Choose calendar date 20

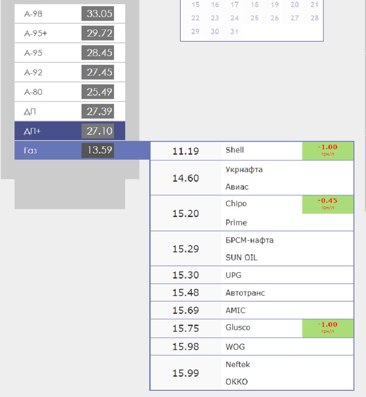tap(294, 5)
